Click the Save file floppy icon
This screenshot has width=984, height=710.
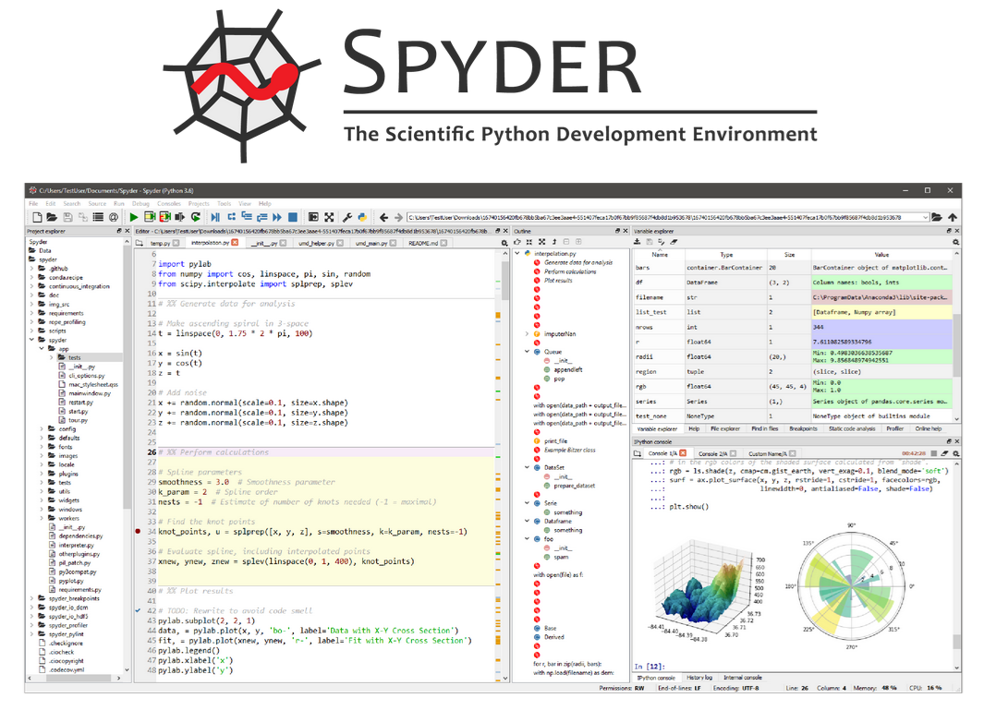(x=67, y=217)
